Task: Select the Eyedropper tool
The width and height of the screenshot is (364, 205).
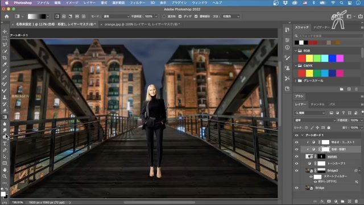Action: (5, 64)
